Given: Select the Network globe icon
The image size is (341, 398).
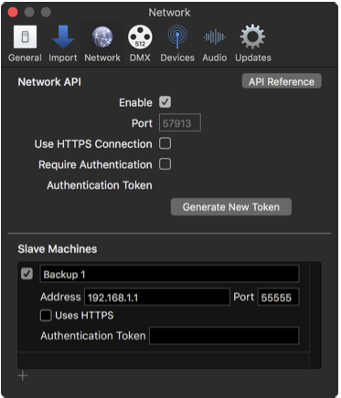Looking at the screenshot, I should click(x=102, y=37).
